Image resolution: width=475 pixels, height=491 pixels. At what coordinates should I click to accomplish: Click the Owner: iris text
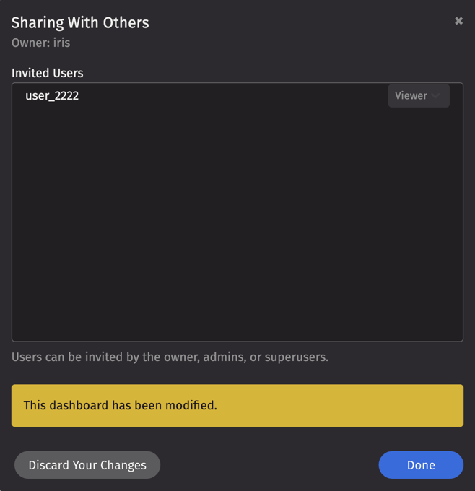pyautogui.click(x=40, y=43)
